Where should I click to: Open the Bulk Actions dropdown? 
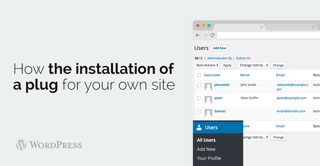207,65
